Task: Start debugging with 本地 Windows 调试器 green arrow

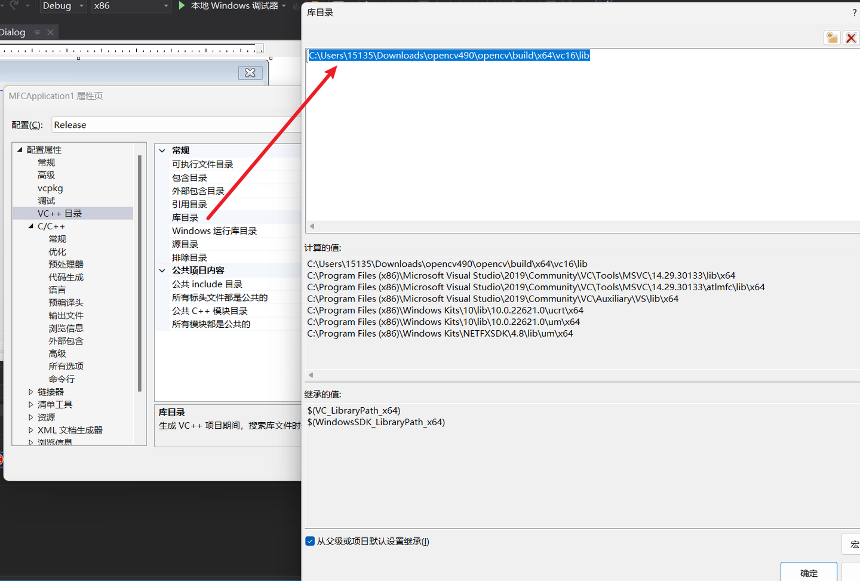Action: click(x=180, y=6)
